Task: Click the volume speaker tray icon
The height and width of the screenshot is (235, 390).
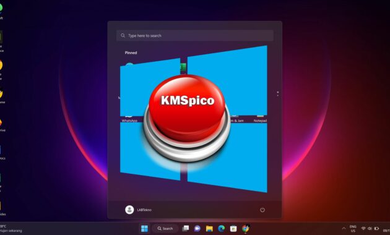Action: click(370, 229)
